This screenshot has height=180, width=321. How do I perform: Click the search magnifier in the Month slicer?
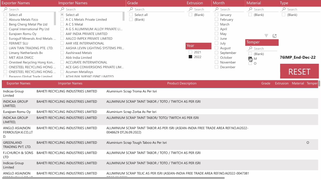click(x=217, y=9)
